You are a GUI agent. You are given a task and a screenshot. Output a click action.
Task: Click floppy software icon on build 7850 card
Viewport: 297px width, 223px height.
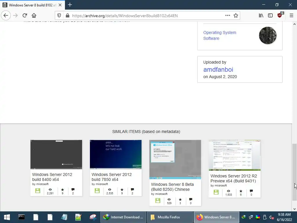[97, 191]
